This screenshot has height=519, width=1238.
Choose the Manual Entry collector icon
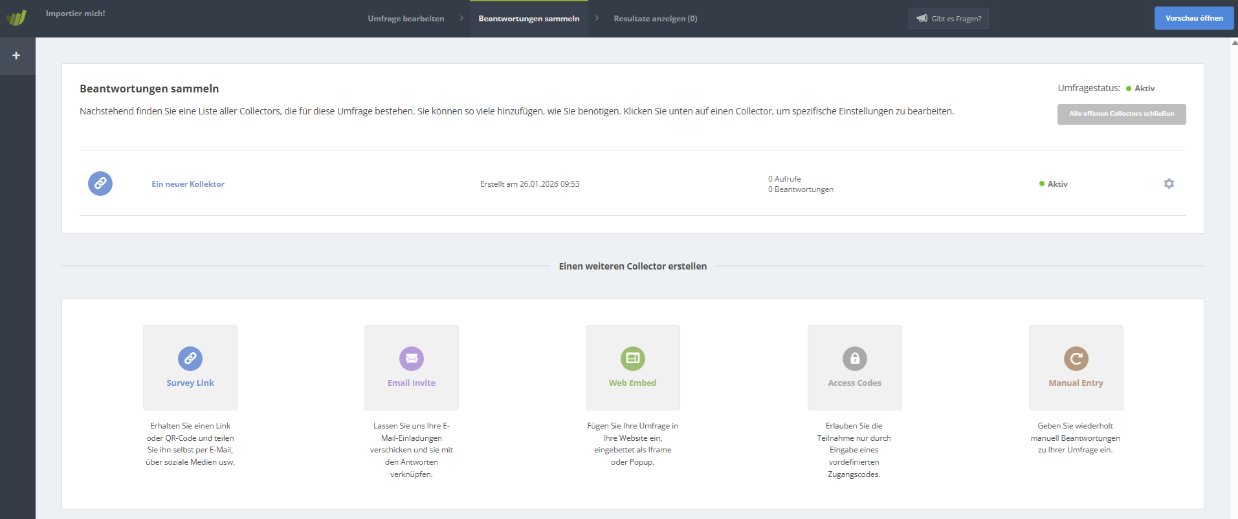pyautogui.click(x=1076, y=359)
